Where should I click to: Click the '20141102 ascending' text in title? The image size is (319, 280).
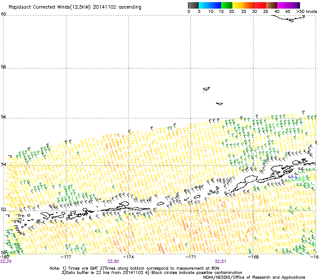(117, 7)
